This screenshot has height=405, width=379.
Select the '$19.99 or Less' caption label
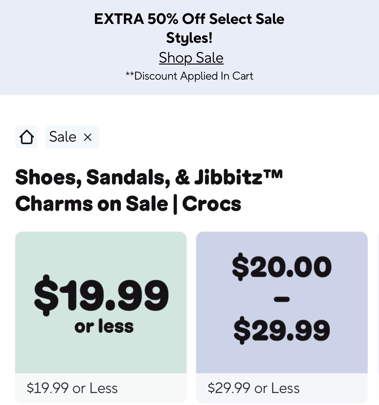coord(72,388)
